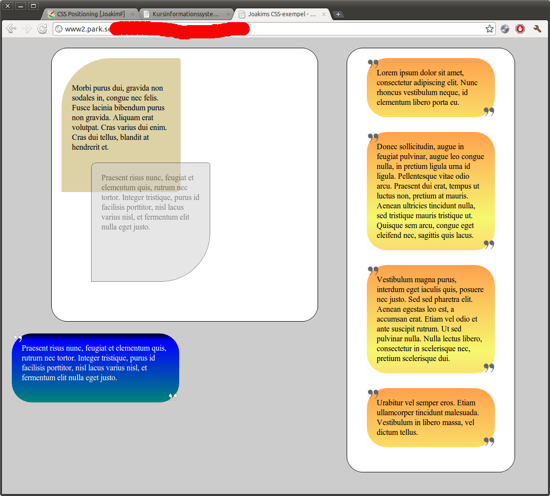This screenshot has height=496, width=550.
Task: Click the blue gradient Praesent risus quote box
Action: click(95, 368)
